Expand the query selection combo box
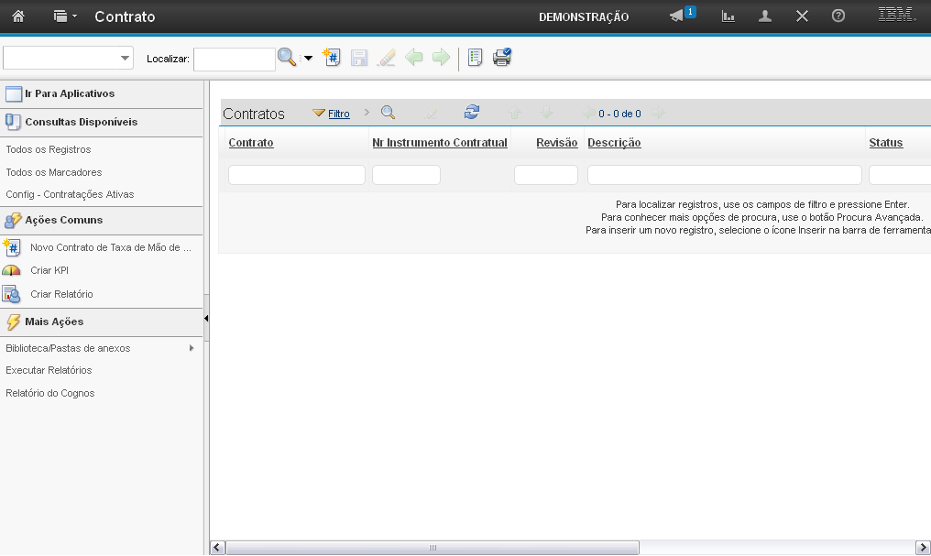This screenshot has width=931, height=556. pos(125,59)
